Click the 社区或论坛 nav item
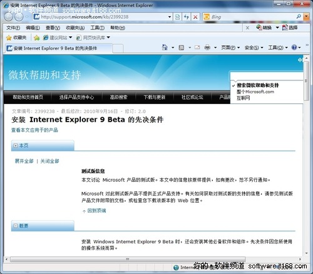313x274 pixels. click(192, 97)
